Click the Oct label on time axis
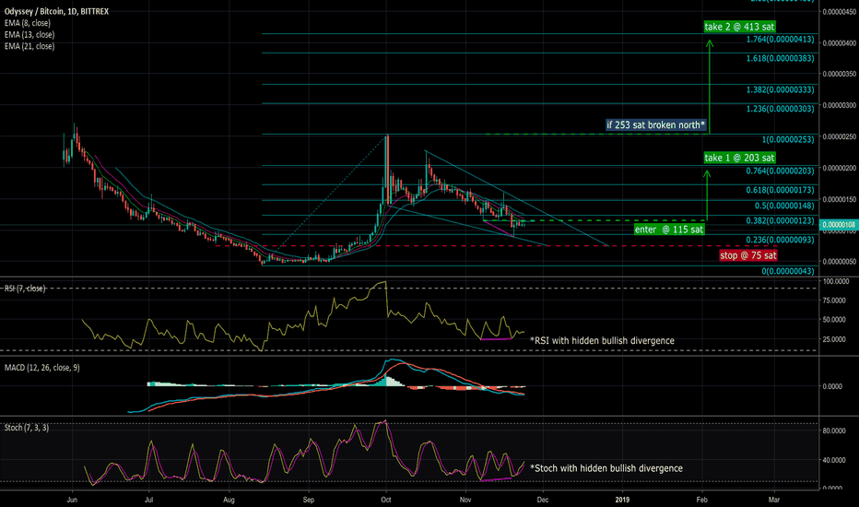The image size is (859, 507). 385,500
